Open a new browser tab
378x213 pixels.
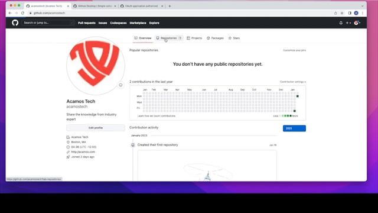click(170, 6)
